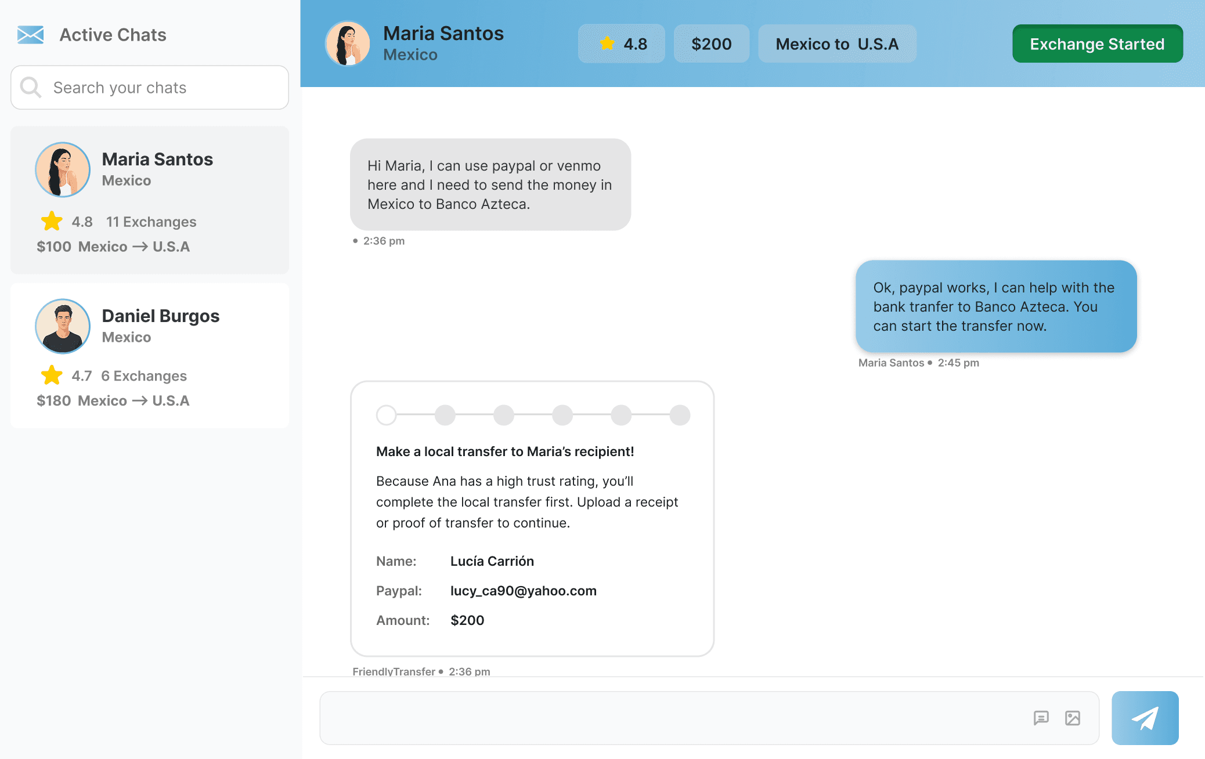The image size is (1205, 759).
Task: Click the message text input box
Action: tap(668, 718)
